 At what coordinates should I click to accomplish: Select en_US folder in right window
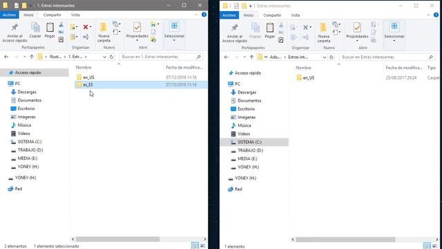(x=309, y=77)
